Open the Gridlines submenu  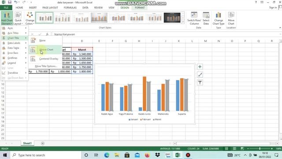(x=15, y=58)
